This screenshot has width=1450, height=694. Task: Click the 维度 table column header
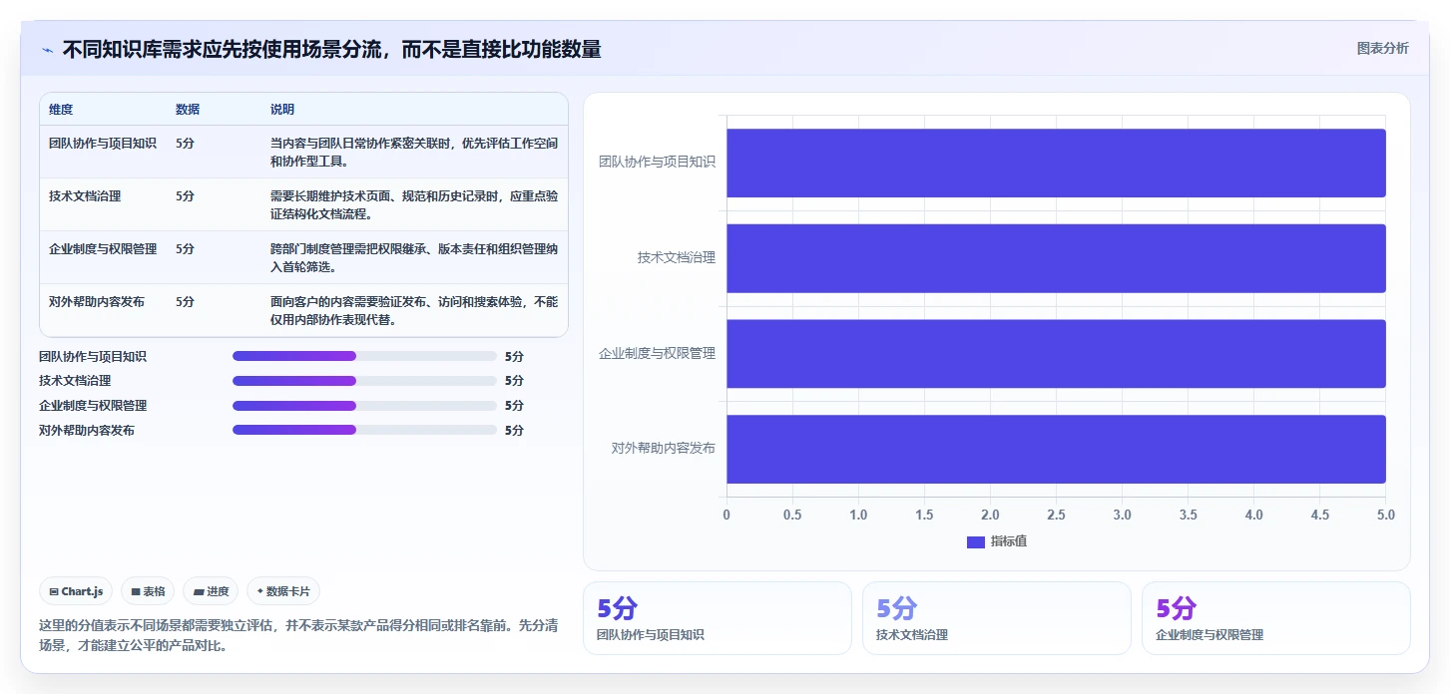61,110
